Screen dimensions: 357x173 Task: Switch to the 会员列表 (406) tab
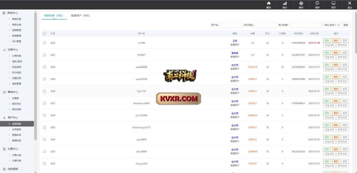point(53,16)
